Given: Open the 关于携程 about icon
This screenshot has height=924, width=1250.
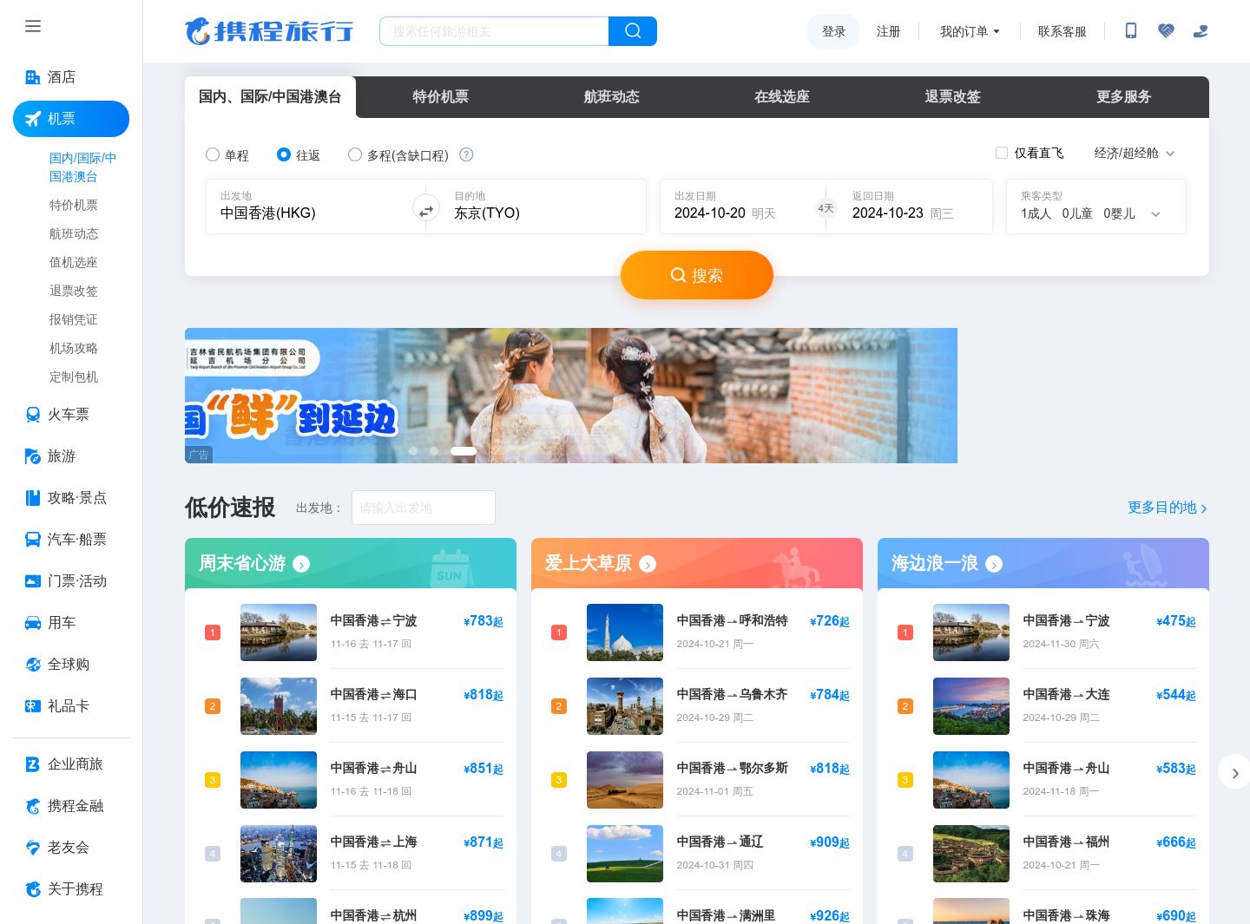Looking at the screenshot, I should point(33,889).
